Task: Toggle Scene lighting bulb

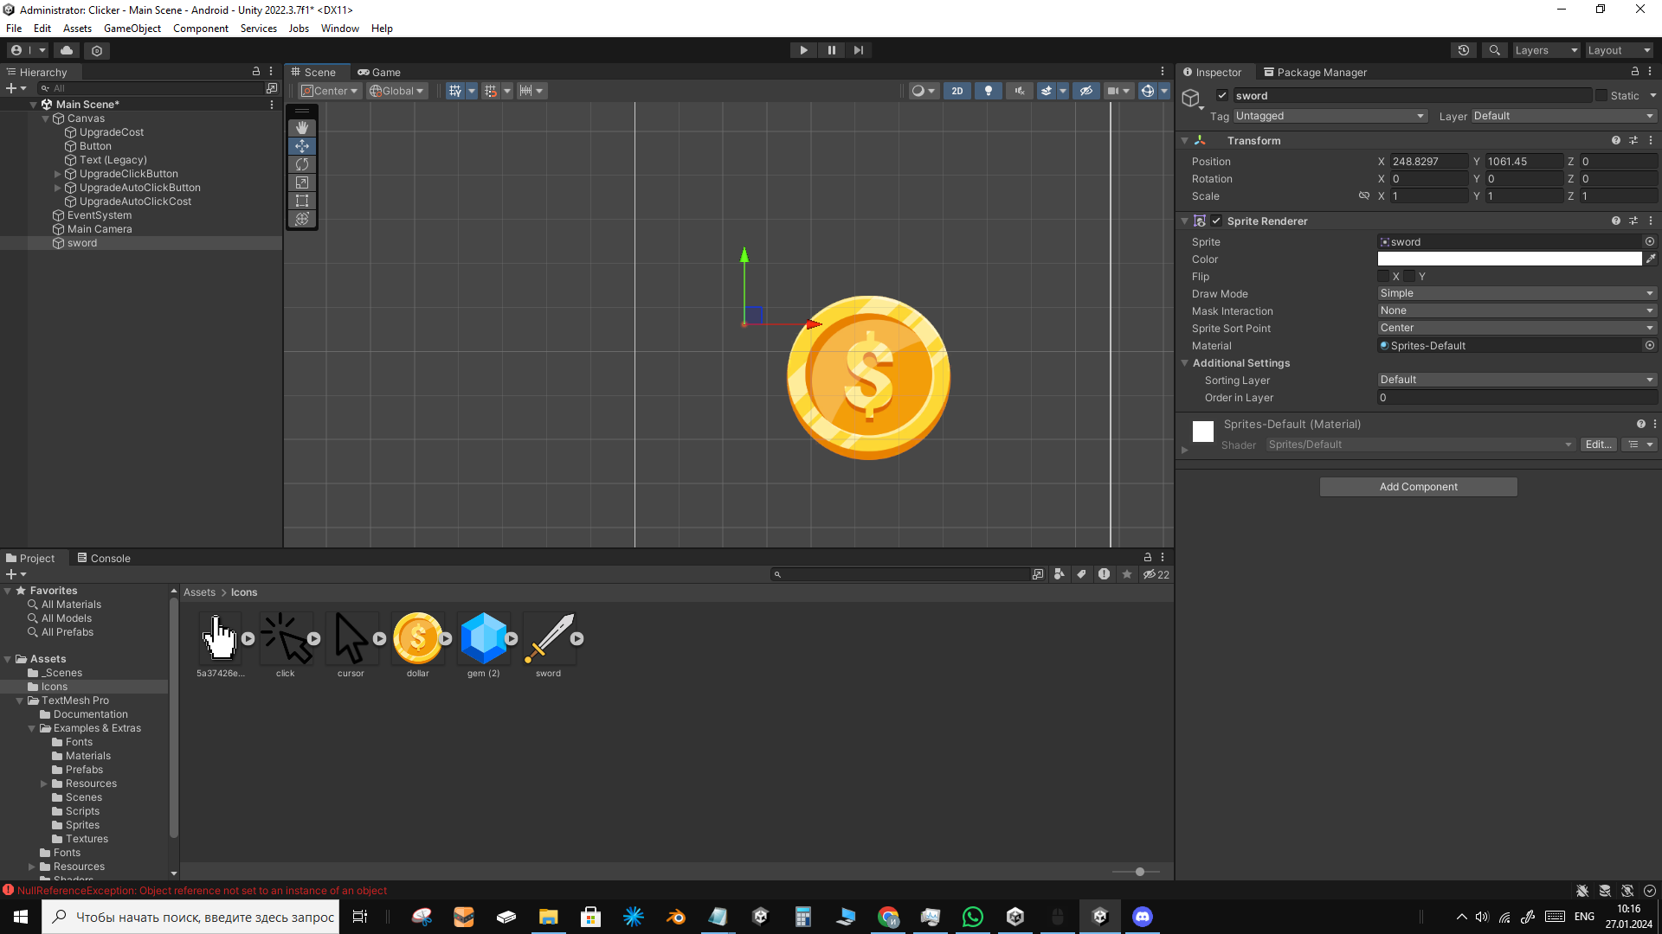Action: click(989, 91)
